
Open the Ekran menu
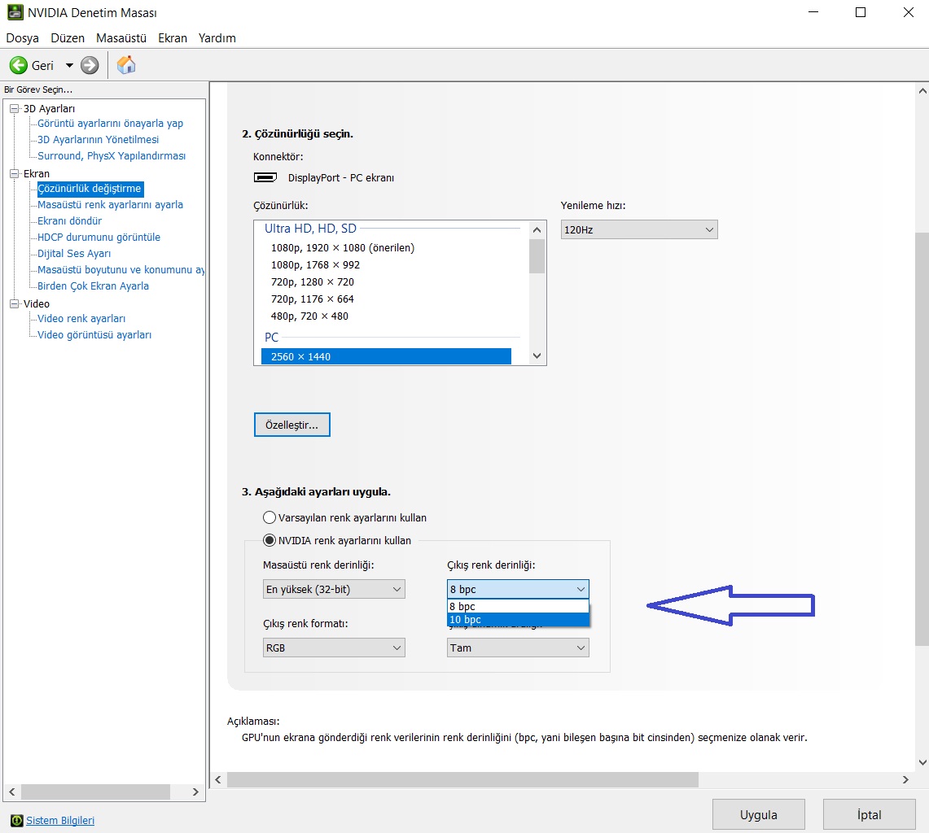(173, 38)
